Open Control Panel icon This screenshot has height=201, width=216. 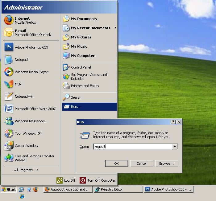pos(66,67)
